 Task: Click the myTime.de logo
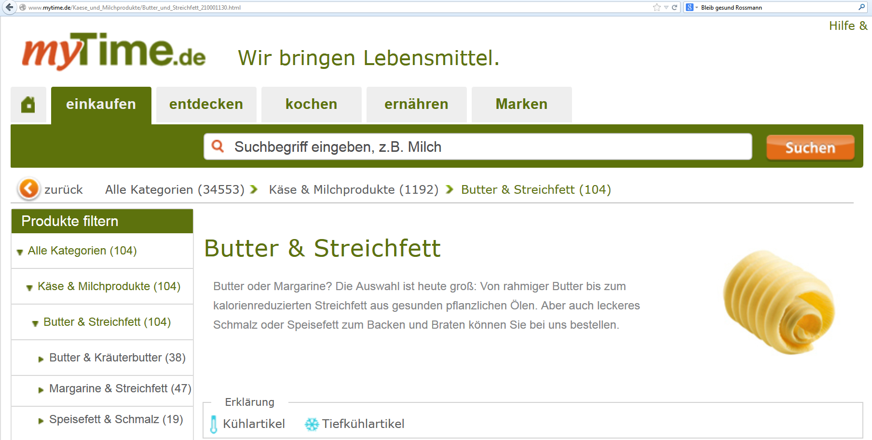click(114, 51)
